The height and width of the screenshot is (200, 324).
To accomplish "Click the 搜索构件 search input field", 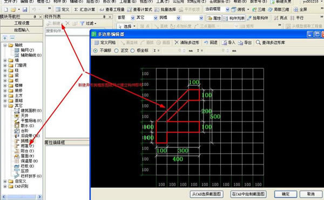I will click(x=67, y=31).
